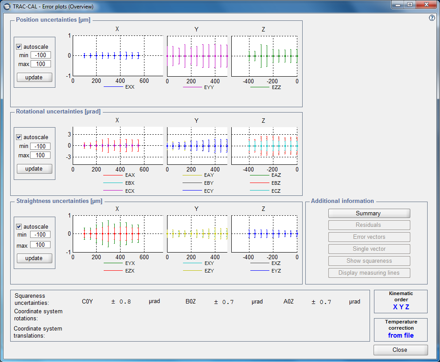Click the EXX legend label

tap(130, 87)
